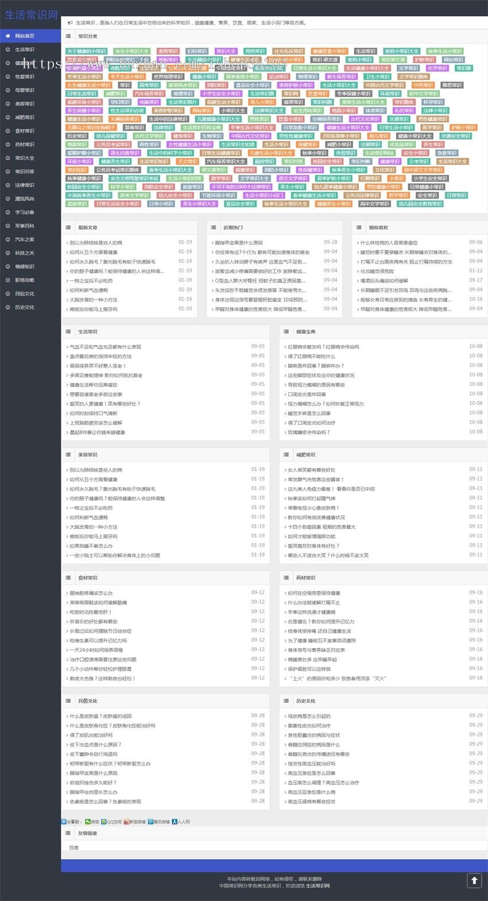Share to 腾讯微博 via share bar icon
The width and height of the screenshot is (488, 901).
coord(150,822)
